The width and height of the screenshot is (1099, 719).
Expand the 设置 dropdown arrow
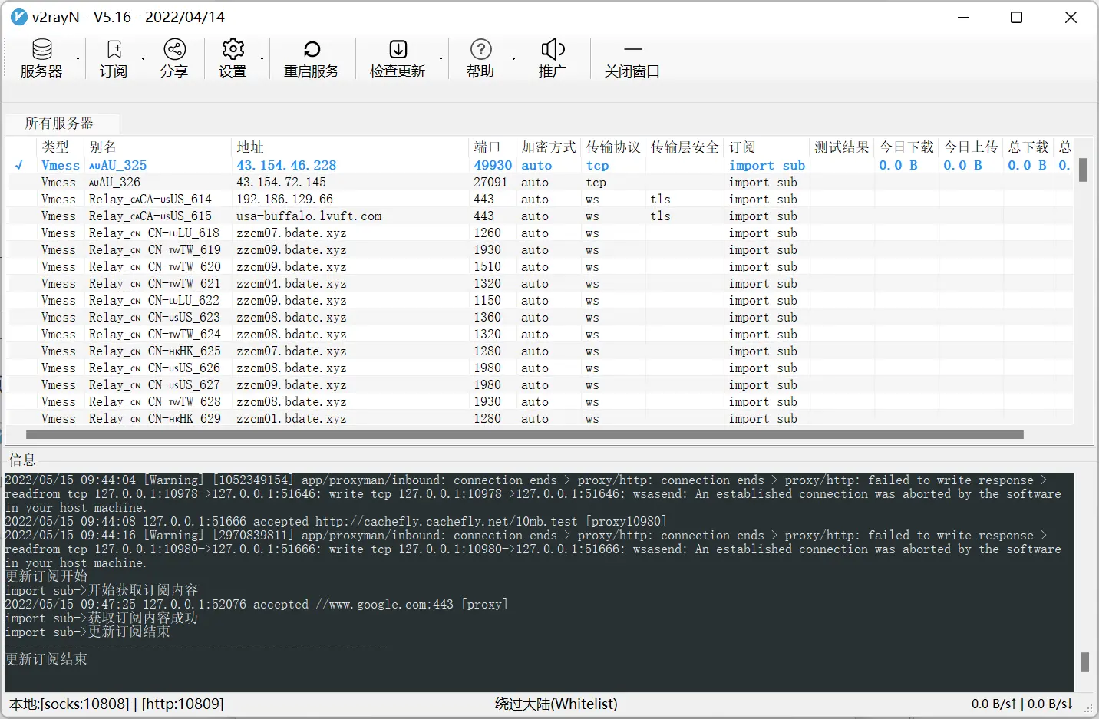coord(262,59)
